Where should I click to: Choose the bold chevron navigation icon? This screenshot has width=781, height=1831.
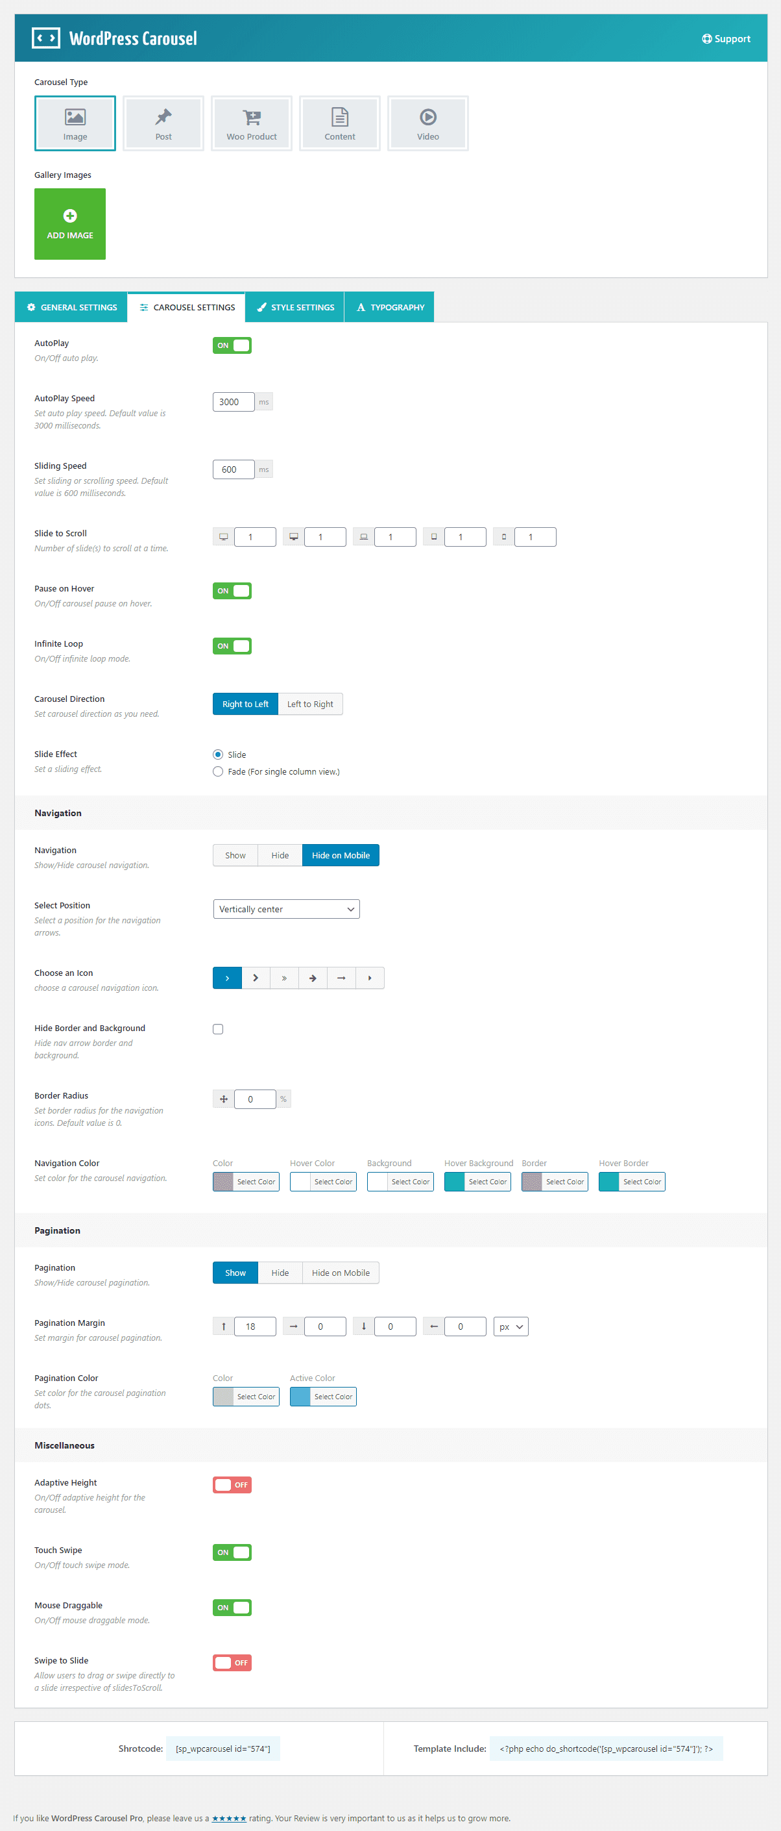256,978
